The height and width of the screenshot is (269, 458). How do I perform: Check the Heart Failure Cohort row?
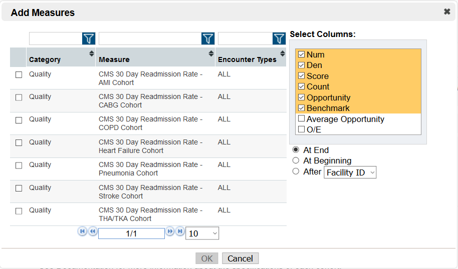[19, 143]
